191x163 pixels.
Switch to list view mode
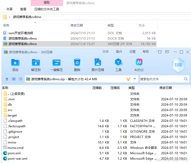point(20,79)
